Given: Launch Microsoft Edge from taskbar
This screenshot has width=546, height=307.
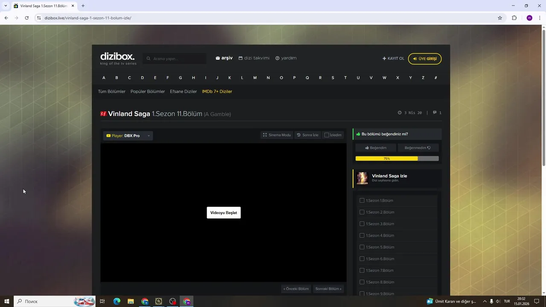Looking at the screenshot, I should [x=116, y=301].
